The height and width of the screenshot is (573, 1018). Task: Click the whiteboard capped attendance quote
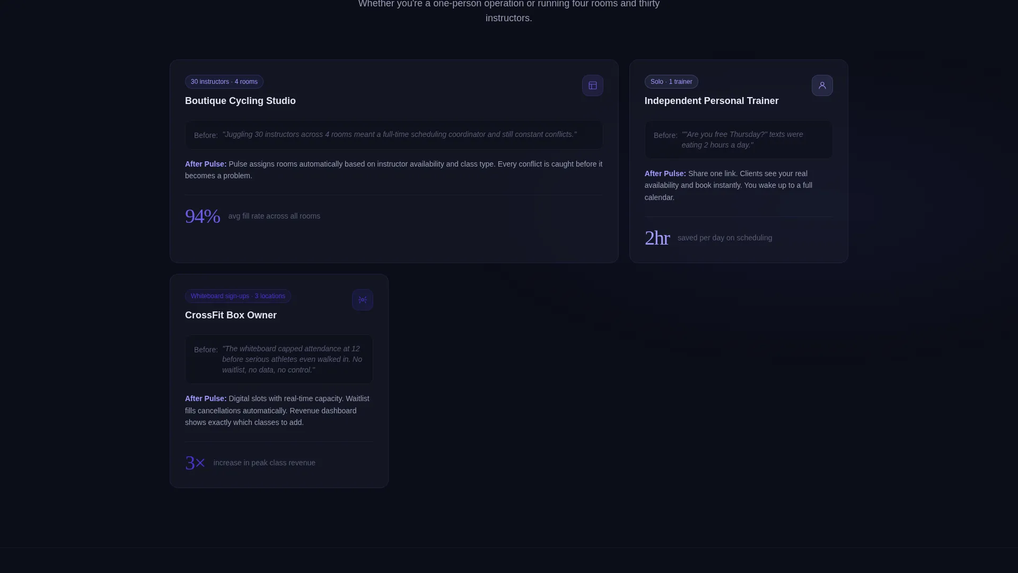pos(292,359)
